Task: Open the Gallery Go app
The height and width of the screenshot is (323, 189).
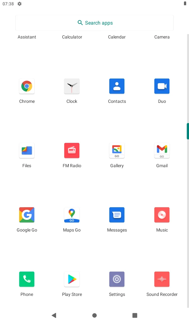Action: (117, 150)
